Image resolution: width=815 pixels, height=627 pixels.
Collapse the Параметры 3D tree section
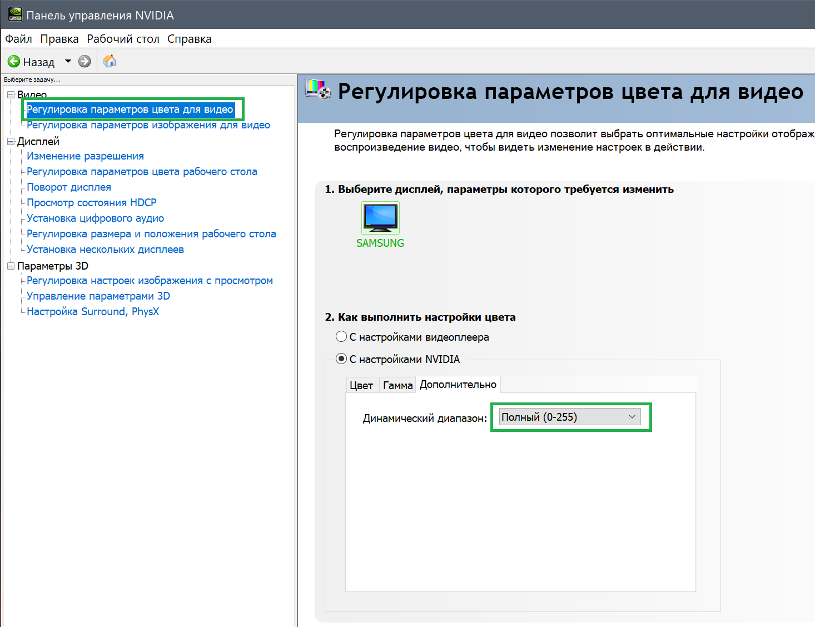11,266
